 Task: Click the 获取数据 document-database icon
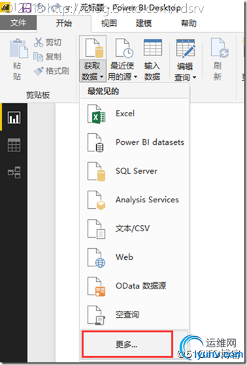coord(94,48)
